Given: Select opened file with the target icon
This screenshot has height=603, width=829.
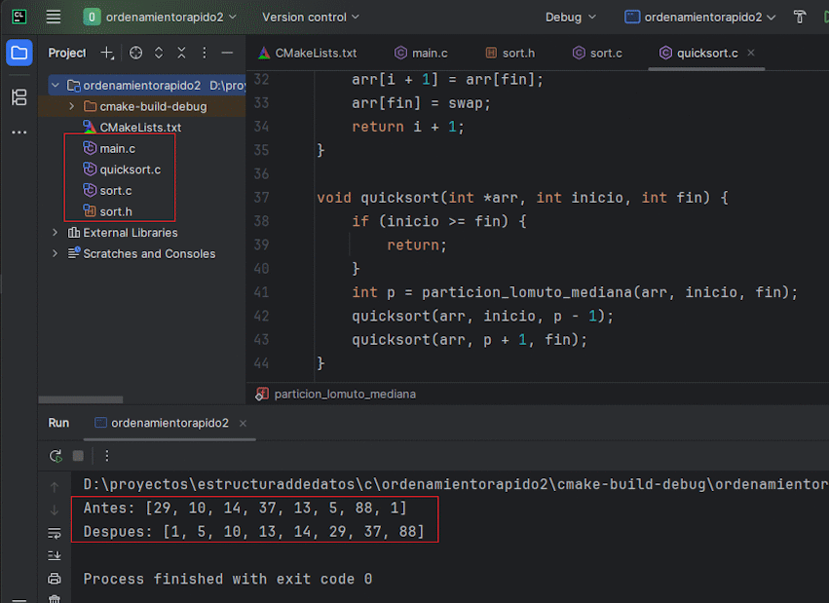Looking at the screenshot, I should (x=134, y=53).
